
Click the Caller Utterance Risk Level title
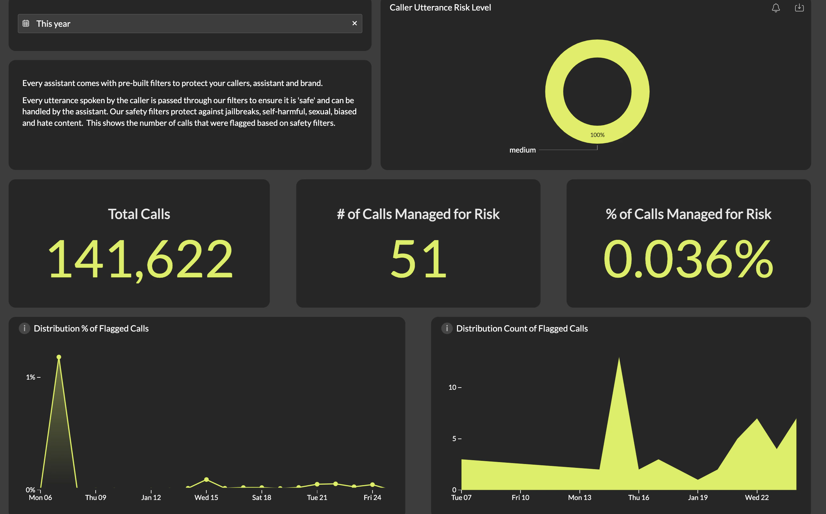click(440, 7)
